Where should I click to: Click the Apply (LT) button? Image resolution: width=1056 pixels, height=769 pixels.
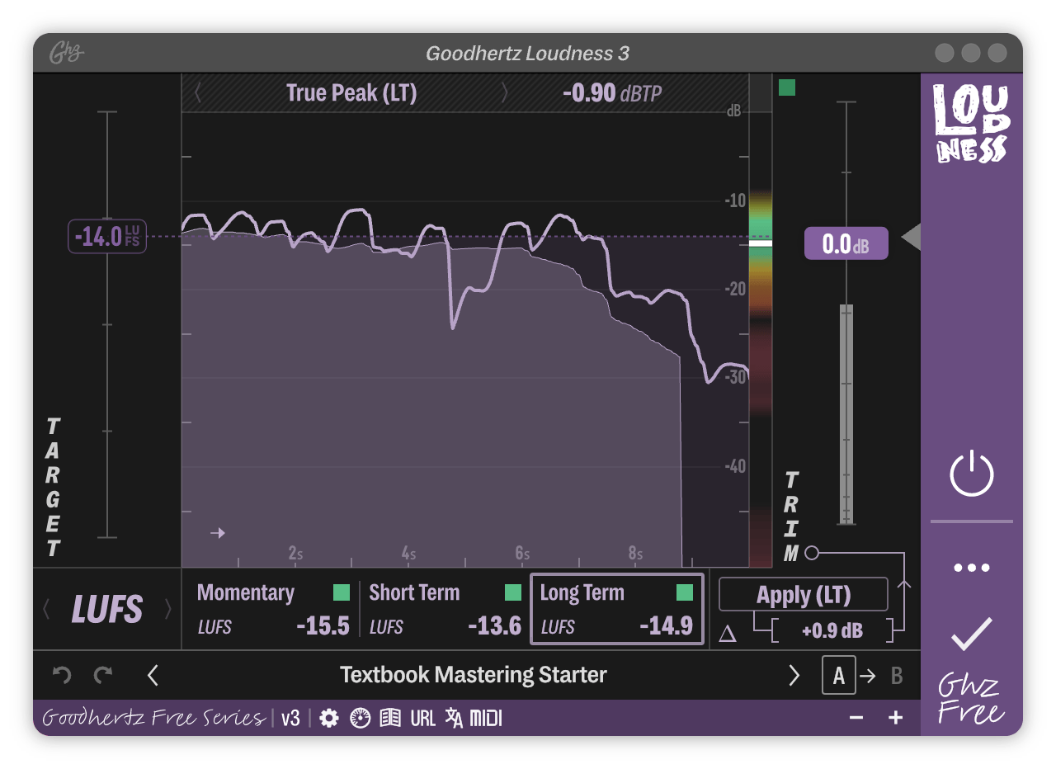[804, 595]
